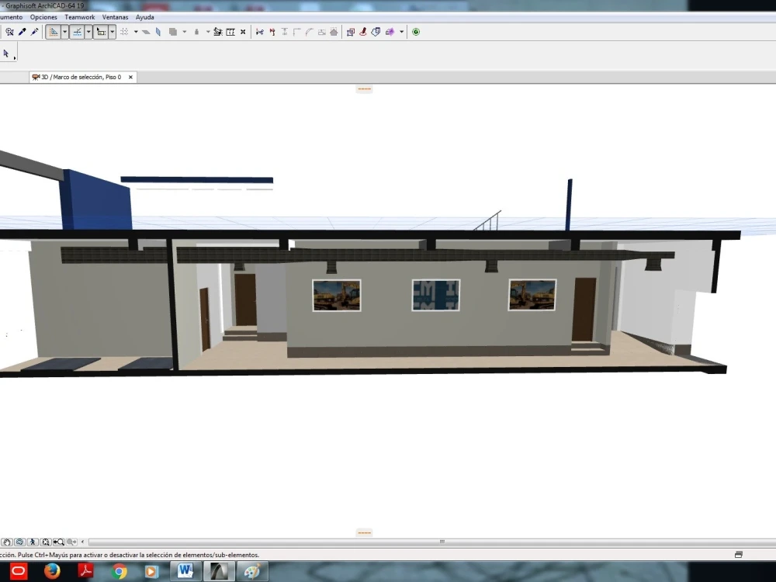The image size is (776, 582).
Task: Click the previous zoom button
Action: pyautogui.click(x=58, y=542)
